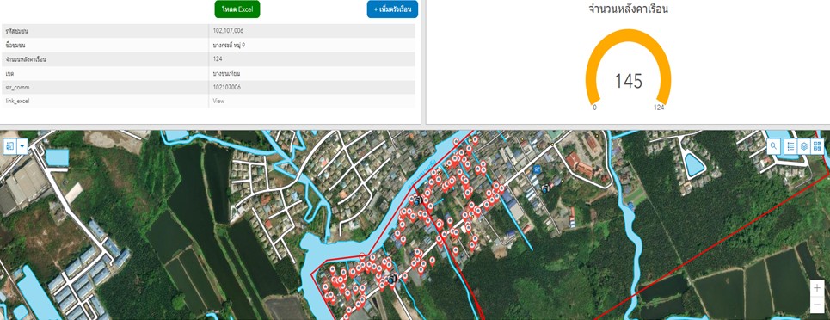Select the เขต row in attribute table
This screenshot has width=830, height=320.
(208, 73)
